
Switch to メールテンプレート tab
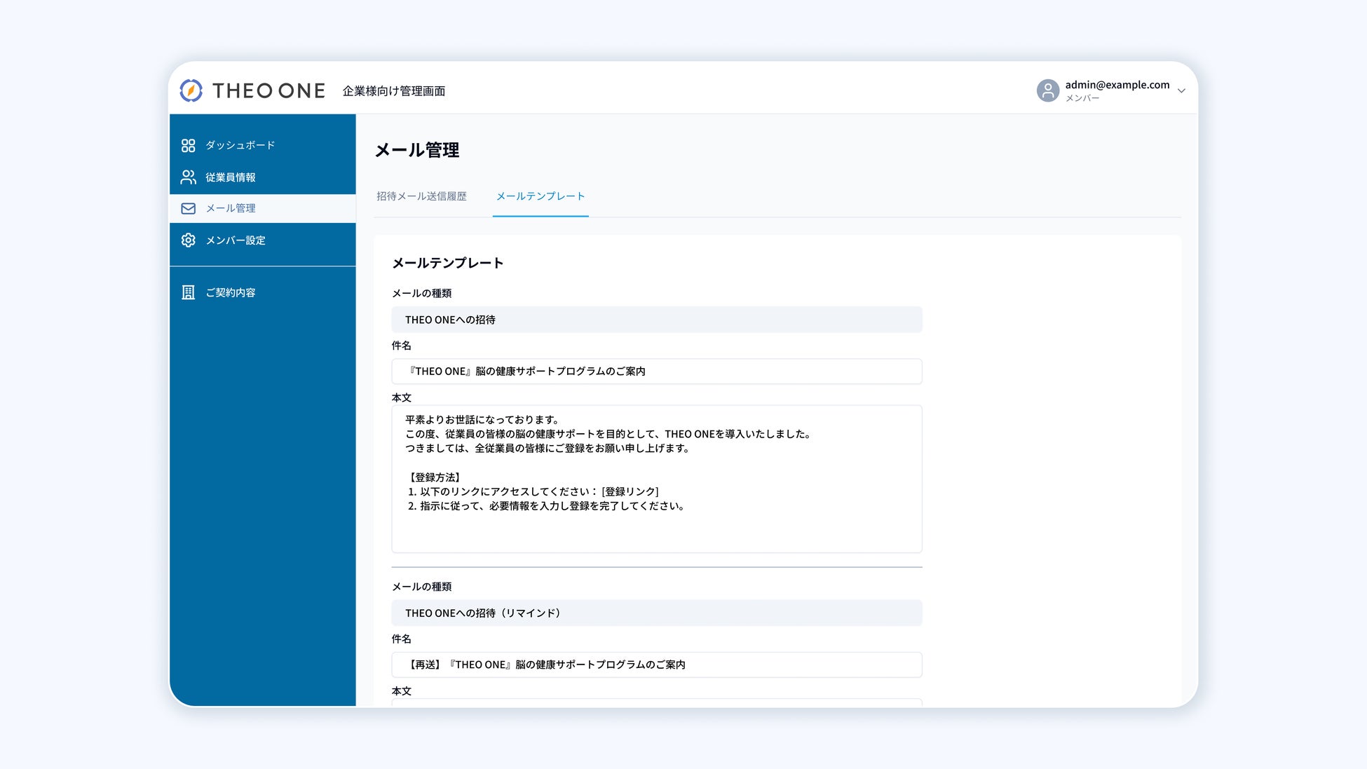point(540,196)
